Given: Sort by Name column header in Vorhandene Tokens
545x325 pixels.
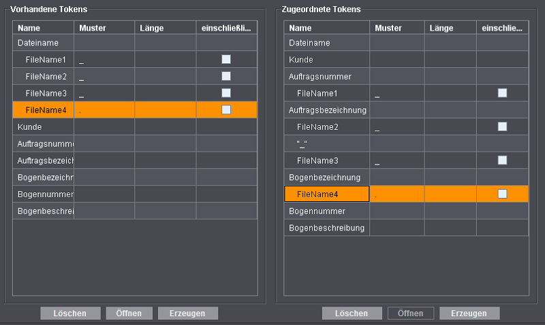Looking at the screenshot, I should (43, 28).
